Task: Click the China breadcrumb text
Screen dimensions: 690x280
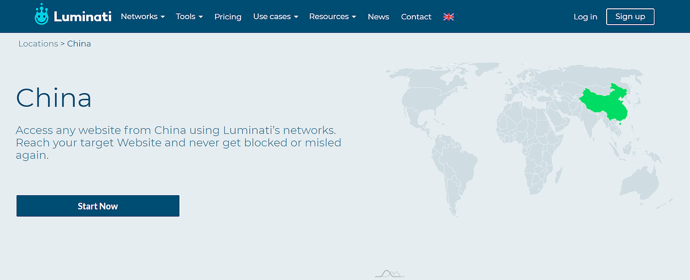Action: tap(79, 43)
